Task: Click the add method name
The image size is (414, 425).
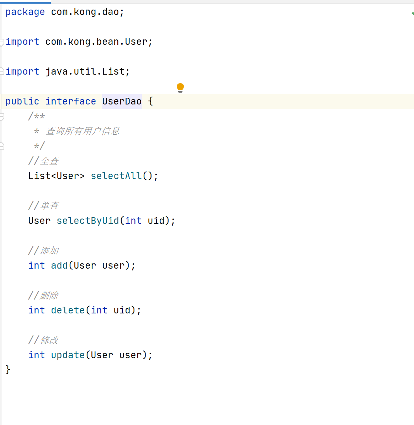Action: [x=59, y=266]
